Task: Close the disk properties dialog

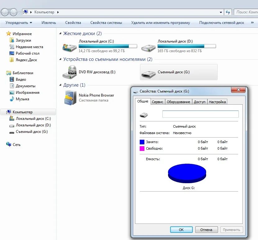Action: point(238,90)
